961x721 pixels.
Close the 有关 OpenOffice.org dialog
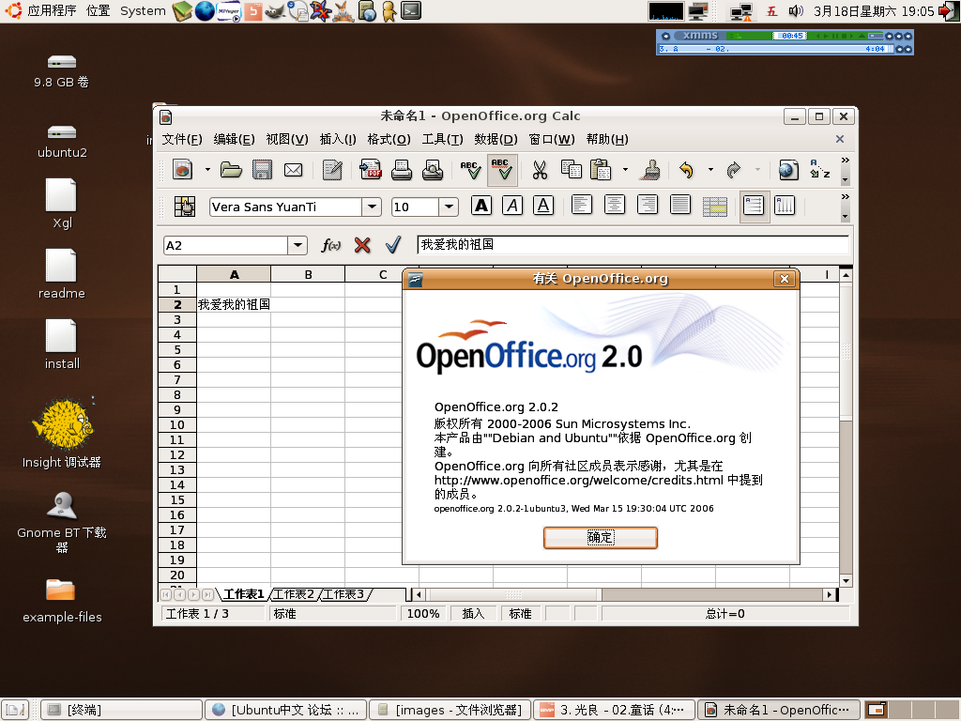[x=785, y=279]
